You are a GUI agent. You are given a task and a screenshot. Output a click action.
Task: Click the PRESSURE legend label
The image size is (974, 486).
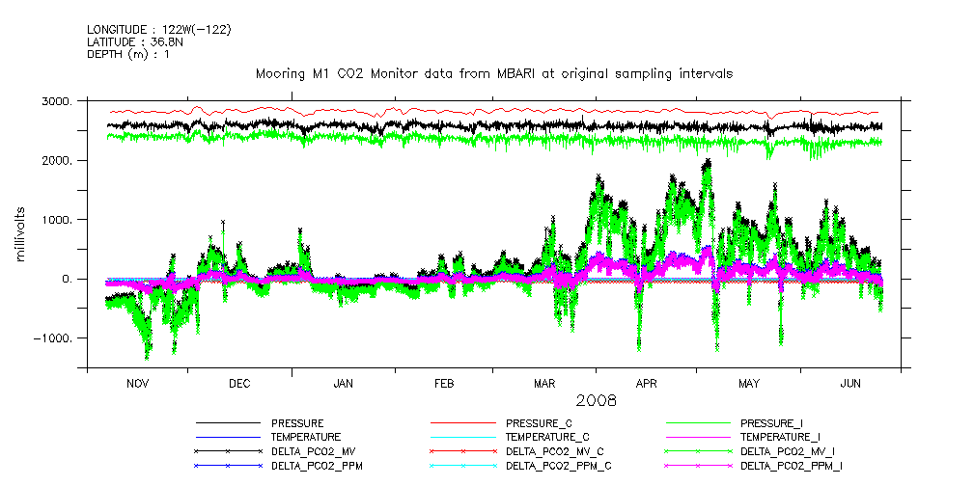click(x=297, y=423)
